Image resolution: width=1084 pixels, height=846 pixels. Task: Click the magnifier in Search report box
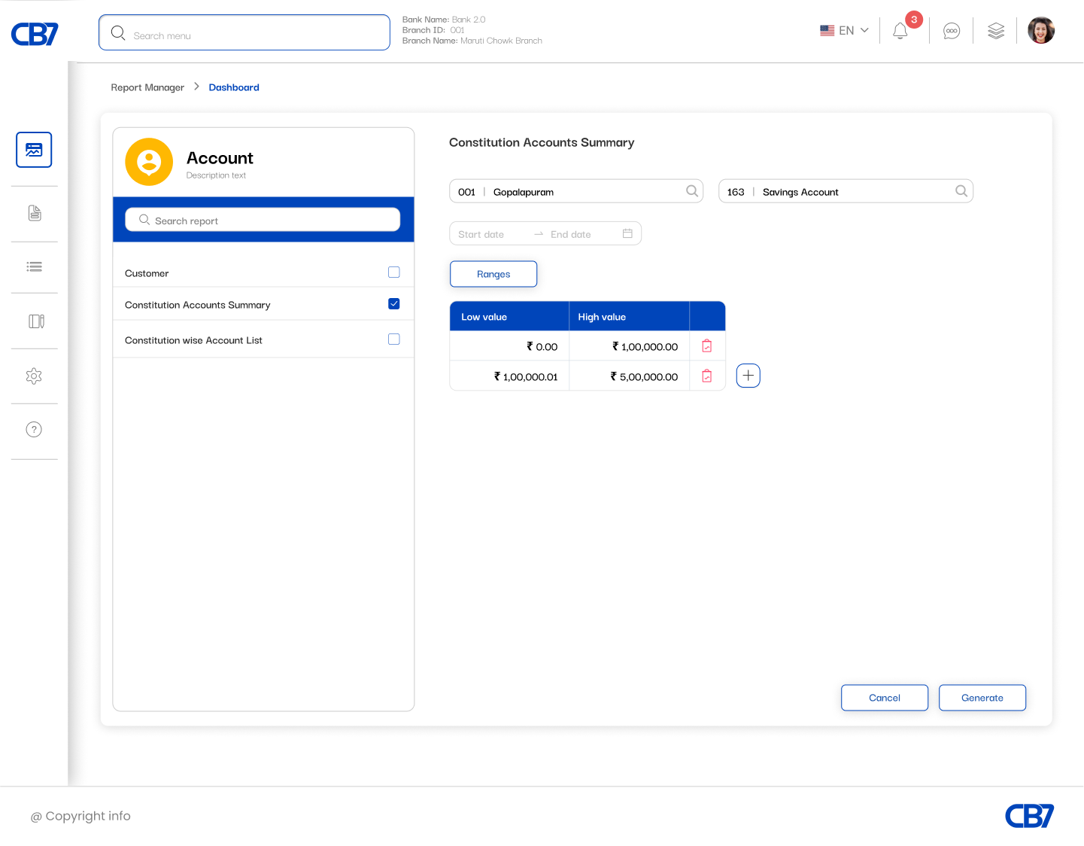coord(144,220)
